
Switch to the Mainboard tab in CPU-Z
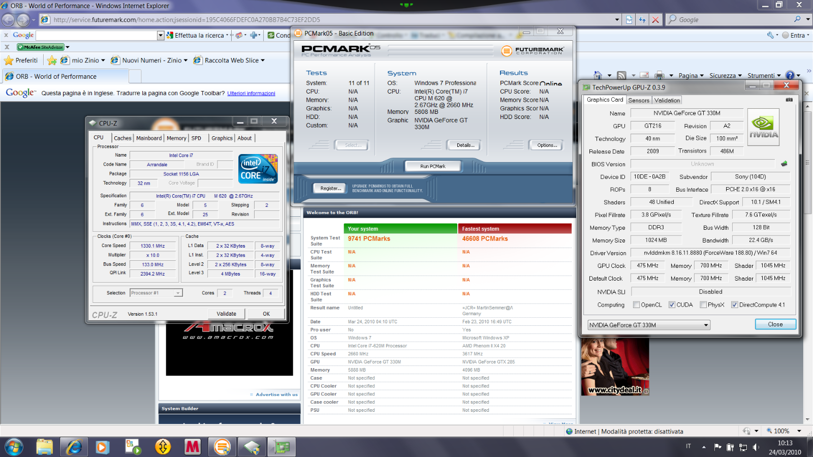[x=149, y=138]
